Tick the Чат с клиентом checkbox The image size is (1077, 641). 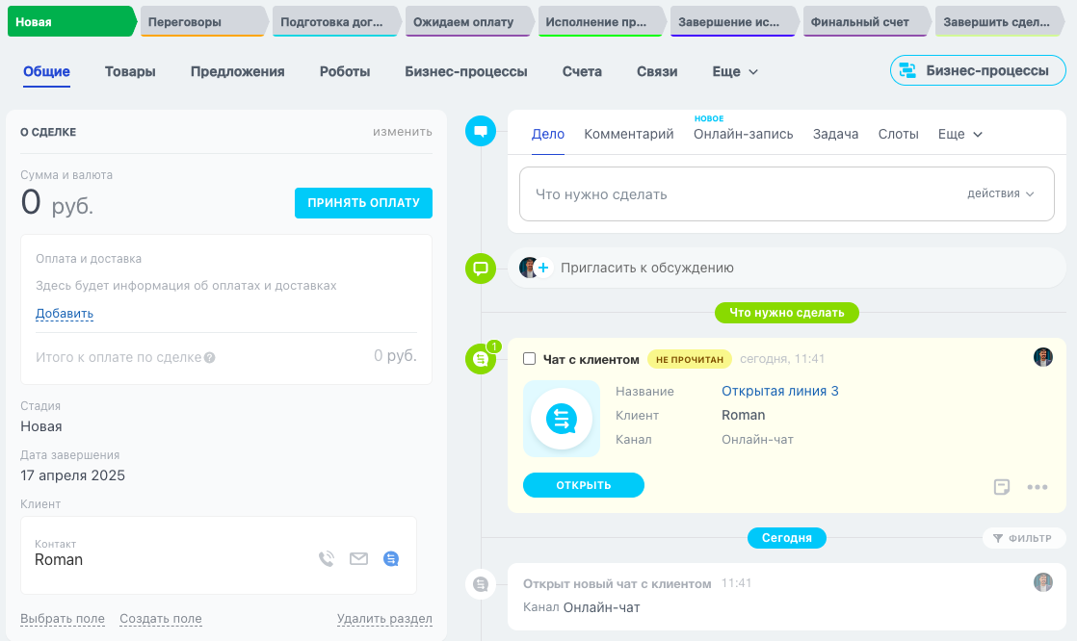coord(529,358)
